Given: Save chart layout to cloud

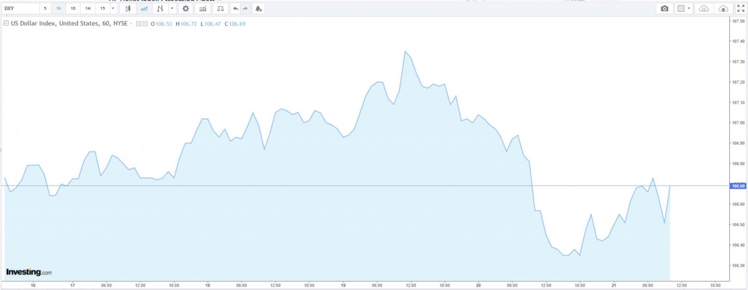Looking at the screenshot, I should click(723, 9).
